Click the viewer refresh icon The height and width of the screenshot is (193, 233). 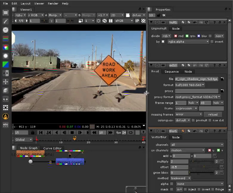[105, 21]
